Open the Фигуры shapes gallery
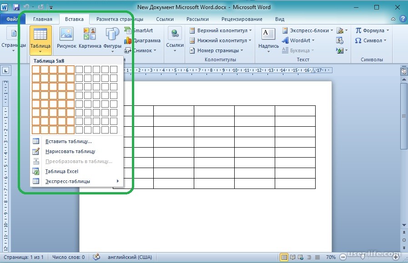The width and height of the screenshot is (408, 263). pos(112,40)
